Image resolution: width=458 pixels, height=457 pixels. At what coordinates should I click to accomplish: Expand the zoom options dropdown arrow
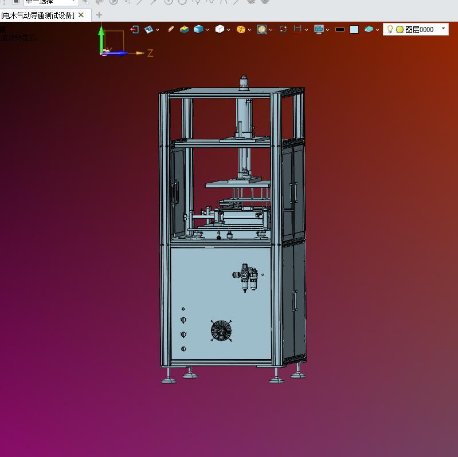tap(271, 30)
